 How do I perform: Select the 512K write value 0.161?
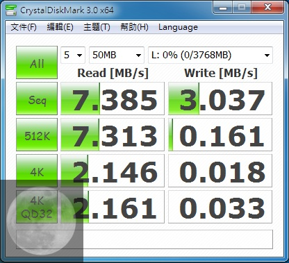tap(220, 135)
